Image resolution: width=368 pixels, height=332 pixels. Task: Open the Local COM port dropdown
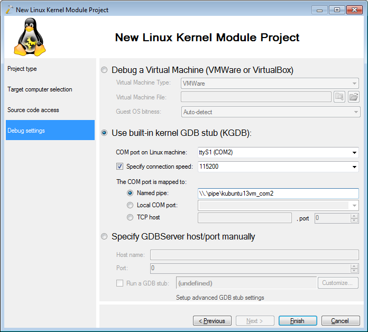pyautogui.click(x=278, y=206)
